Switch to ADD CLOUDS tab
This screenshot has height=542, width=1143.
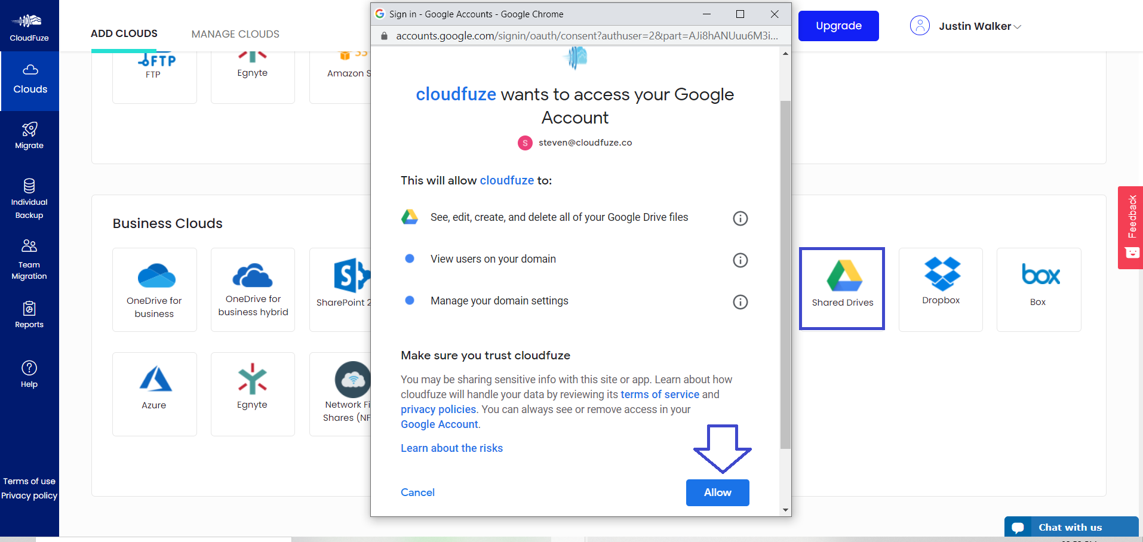(x=124, y=34)
